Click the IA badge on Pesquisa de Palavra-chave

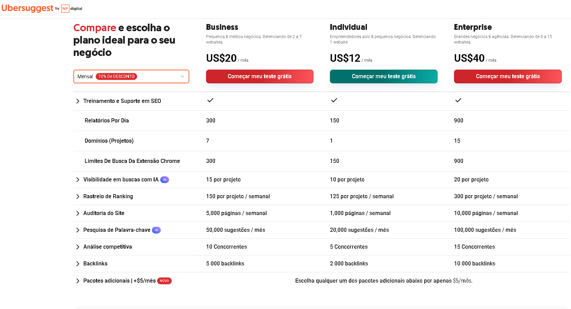[x=156, y=230]
